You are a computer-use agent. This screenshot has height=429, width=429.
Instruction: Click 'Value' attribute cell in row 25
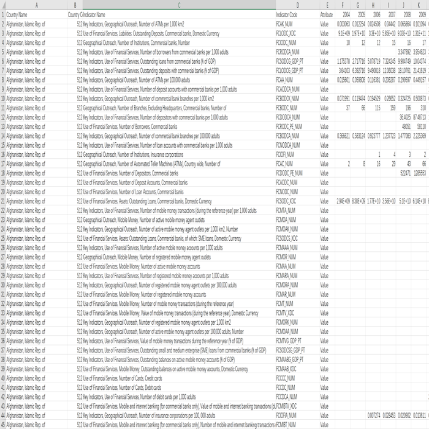327,238
